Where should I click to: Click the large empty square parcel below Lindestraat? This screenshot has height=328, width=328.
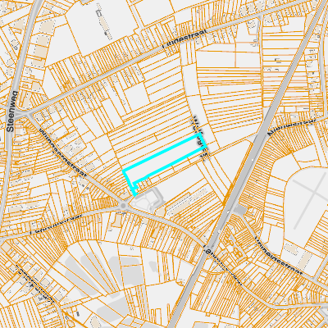tap(135, 96)
